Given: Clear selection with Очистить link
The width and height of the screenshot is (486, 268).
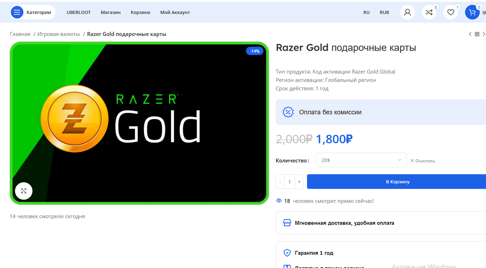Looking at the screenshot, I should coord(422,160).
